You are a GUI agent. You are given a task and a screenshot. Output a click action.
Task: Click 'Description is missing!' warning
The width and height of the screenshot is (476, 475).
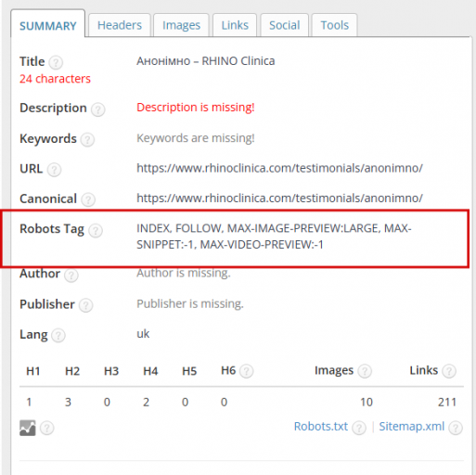click(x=196, y=108)
